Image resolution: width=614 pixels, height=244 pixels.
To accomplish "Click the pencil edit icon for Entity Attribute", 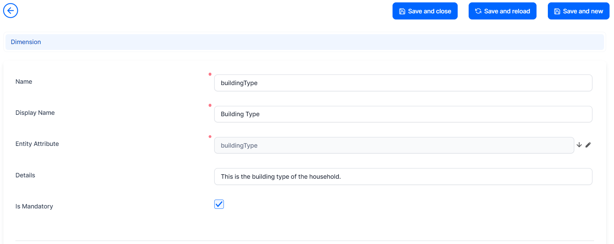I will click(x=588, y=145).
